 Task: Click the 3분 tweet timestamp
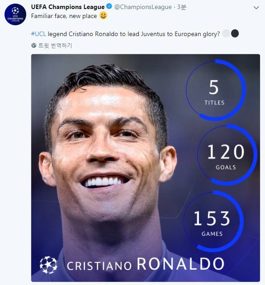(x=181, y=7)
